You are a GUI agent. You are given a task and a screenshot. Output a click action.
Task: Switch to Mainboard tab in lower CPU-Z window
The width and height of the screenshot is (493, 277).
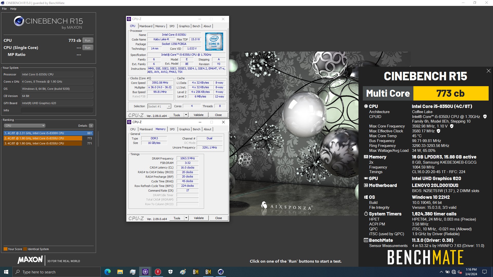[x=146, y=129]
